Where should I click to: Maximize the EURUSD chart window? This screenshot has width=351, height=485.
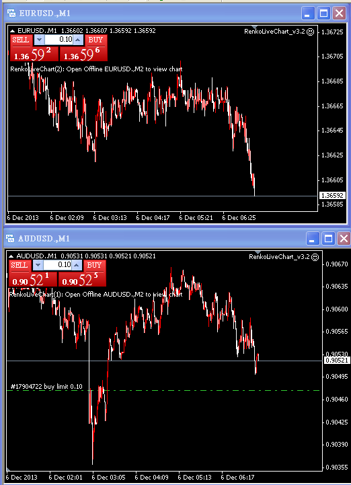click(324, 13)
